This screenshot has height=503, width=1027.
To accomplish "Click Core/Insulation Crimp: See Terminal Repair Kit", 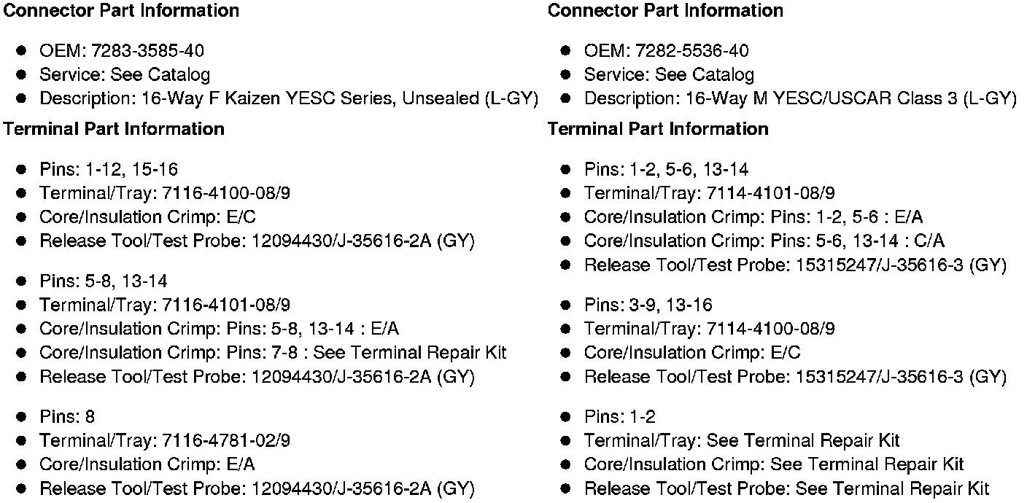I will tap(773, 465).
